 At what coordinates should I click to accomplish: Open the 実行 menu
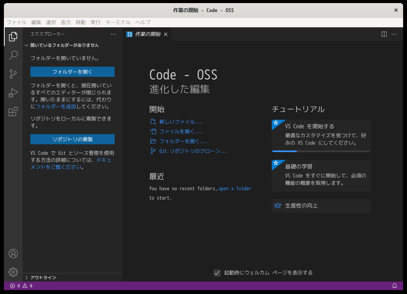(95, 22)
